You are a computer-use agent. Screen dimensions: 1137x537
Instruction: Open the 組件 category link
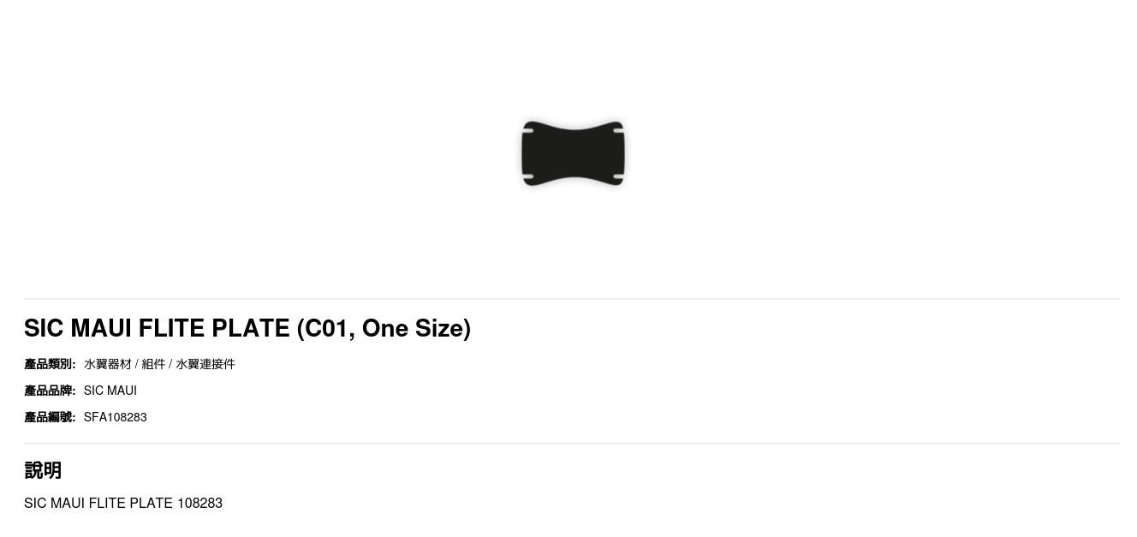(153, 364)
